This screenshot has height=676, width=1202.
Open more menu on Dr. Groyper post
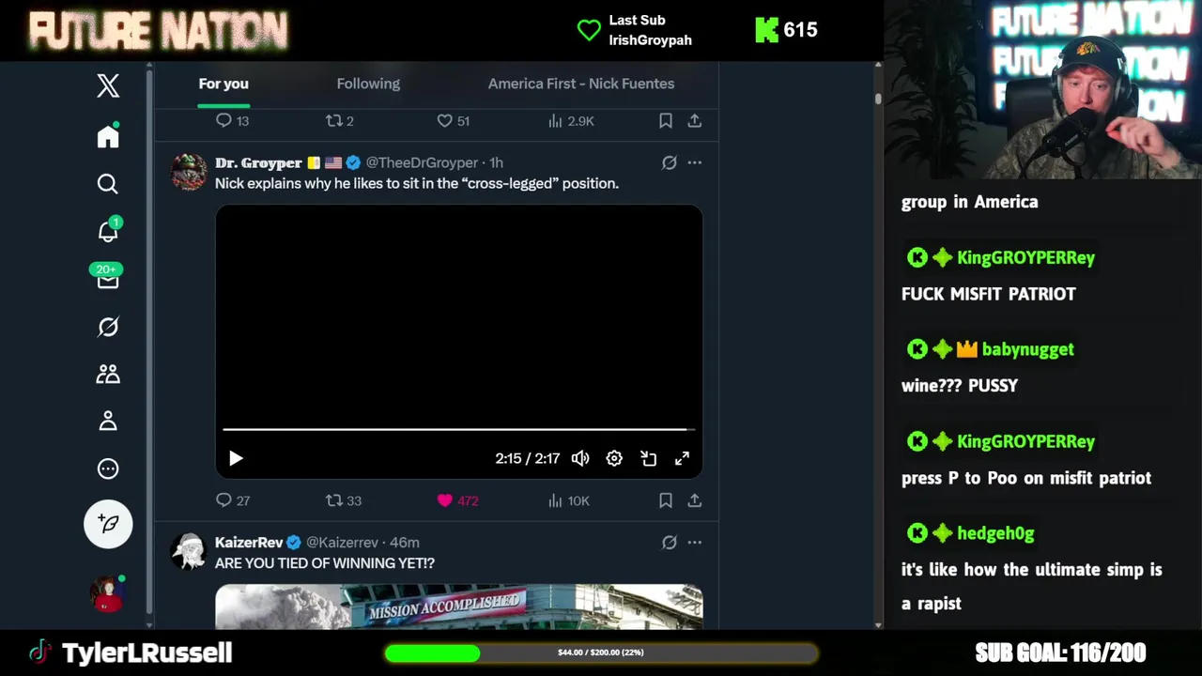coord(694,162)
